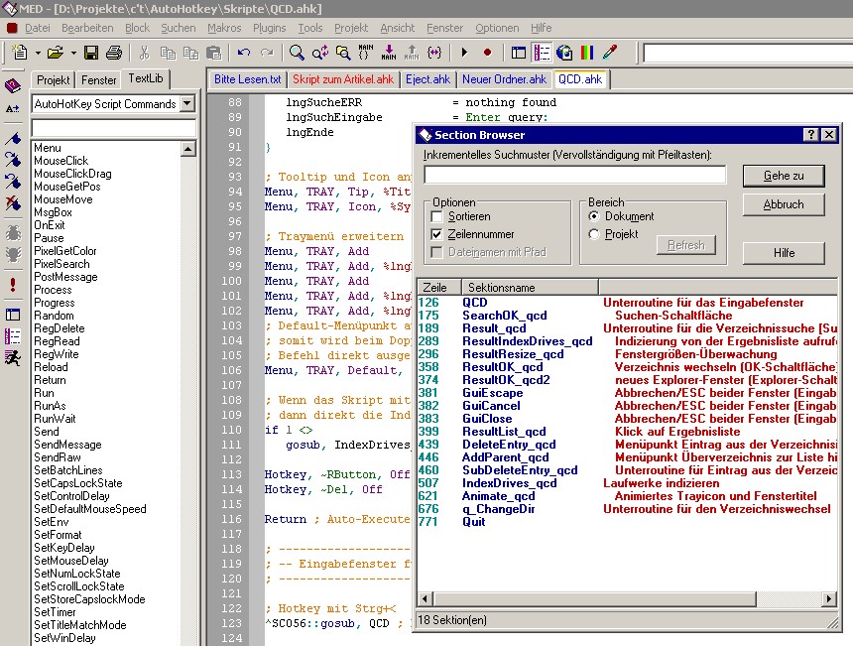Switch to the Eject.ahk tab
Image resolution: width=853 pixels, height=646 pixels.
click(x=427, y=79)
